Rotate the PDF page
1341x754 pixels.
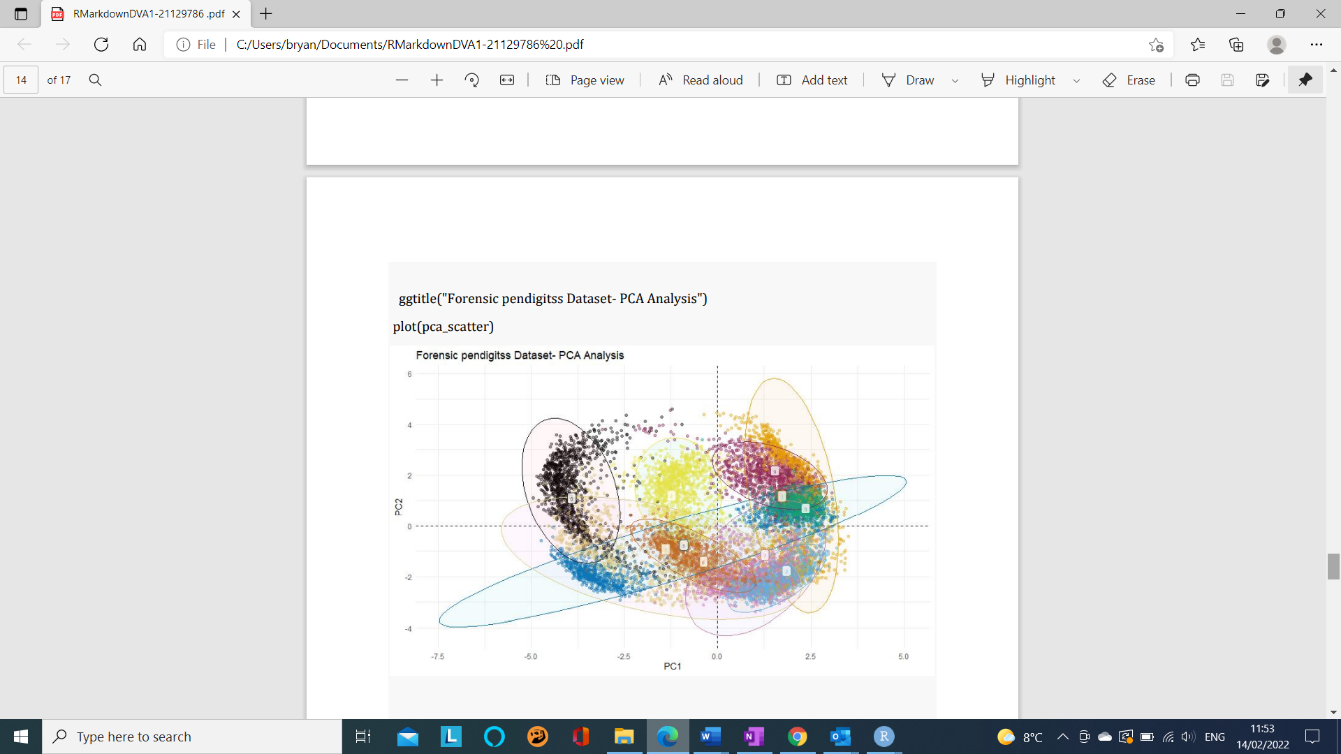coord(472,80)
